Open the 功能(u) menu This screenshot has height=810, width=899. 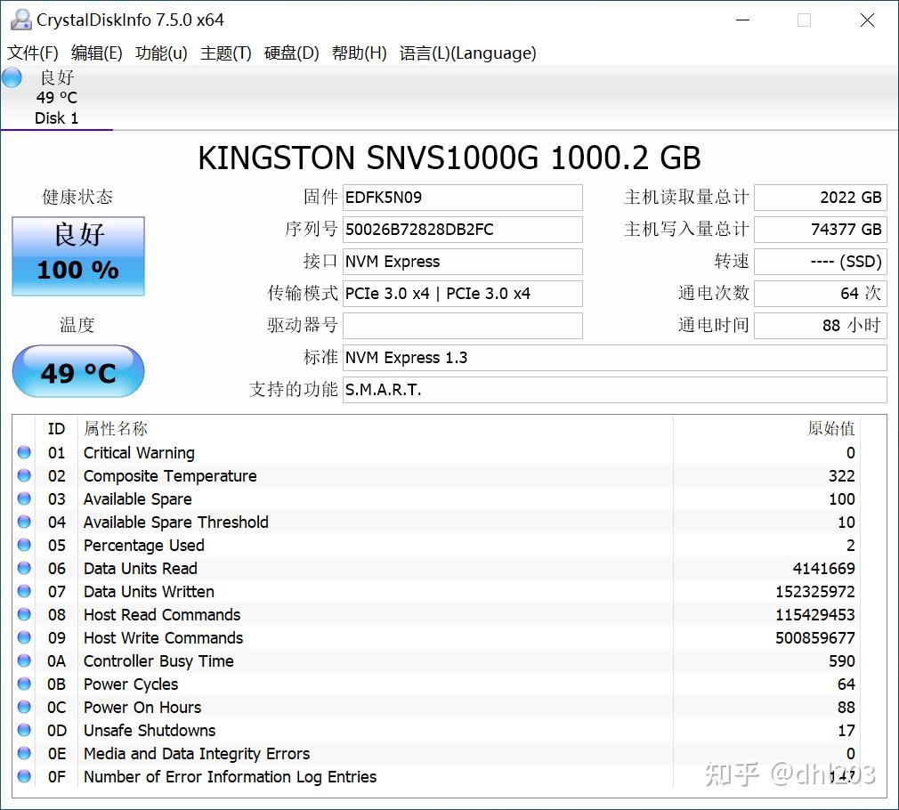coord(161,53)
